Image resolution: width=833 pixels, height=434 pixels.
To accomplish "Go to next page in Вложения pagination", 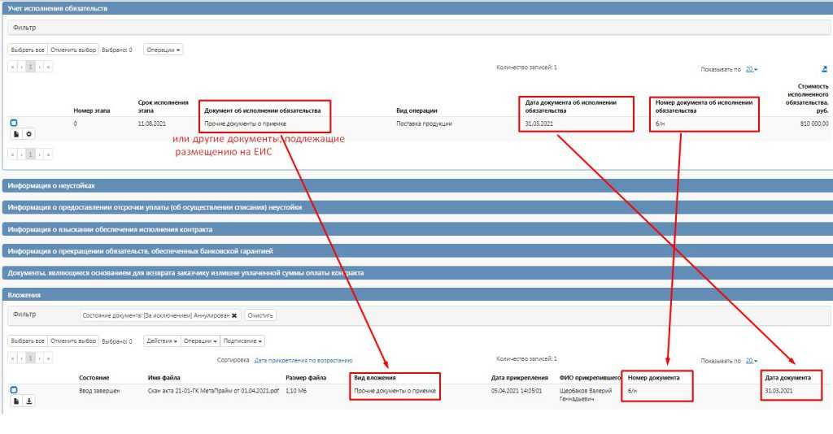I will [39, 358].
